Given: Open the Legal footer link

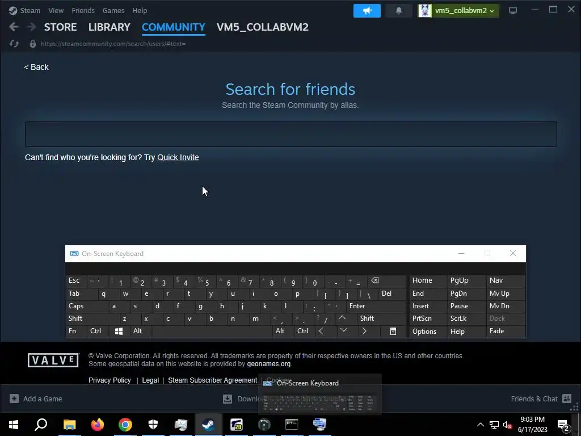Looking at the screenshot, I should click(x=150, y=380).
